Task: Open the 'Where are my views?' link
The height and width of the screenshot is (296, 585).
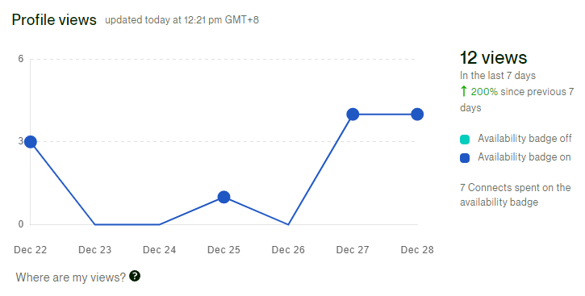Action: click(70, 277)
